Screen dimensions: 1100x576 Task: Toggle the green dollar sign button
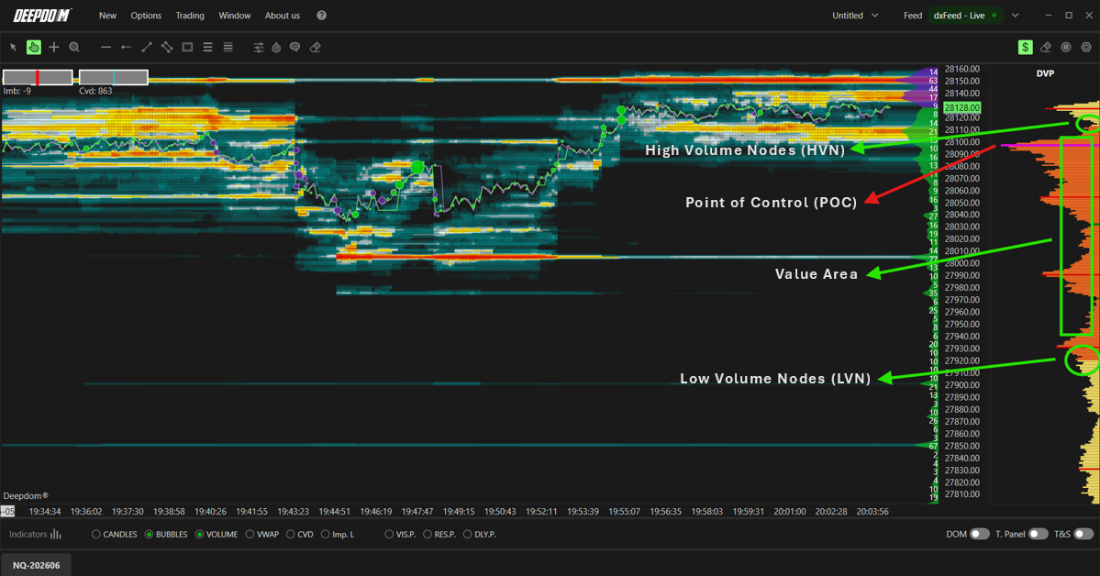click(1025, 47)
